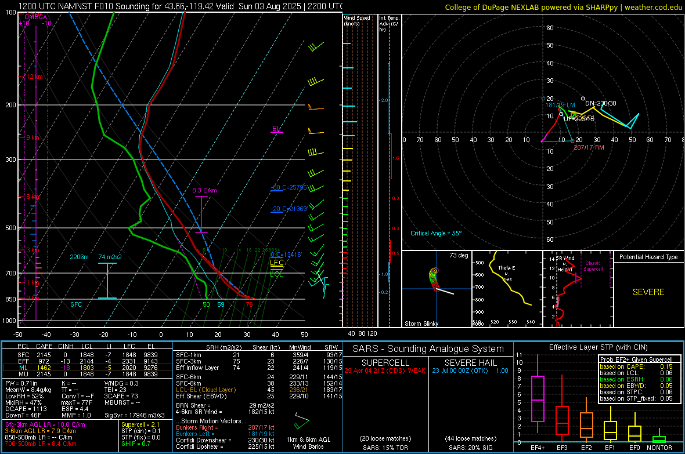Click the red surface temperature value 76
Screen dimensions: 685x454
coord(249,304)
